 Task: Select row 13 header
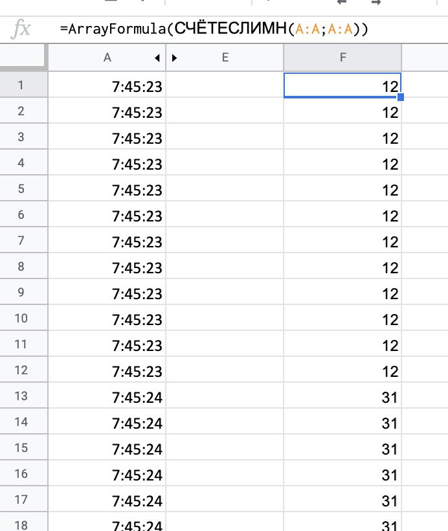21,396
